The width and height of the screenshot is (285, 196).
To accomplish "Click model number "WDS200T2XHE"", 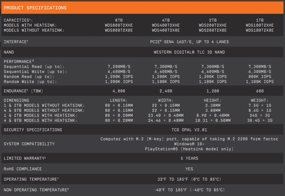I will click(x=213, y=25).
